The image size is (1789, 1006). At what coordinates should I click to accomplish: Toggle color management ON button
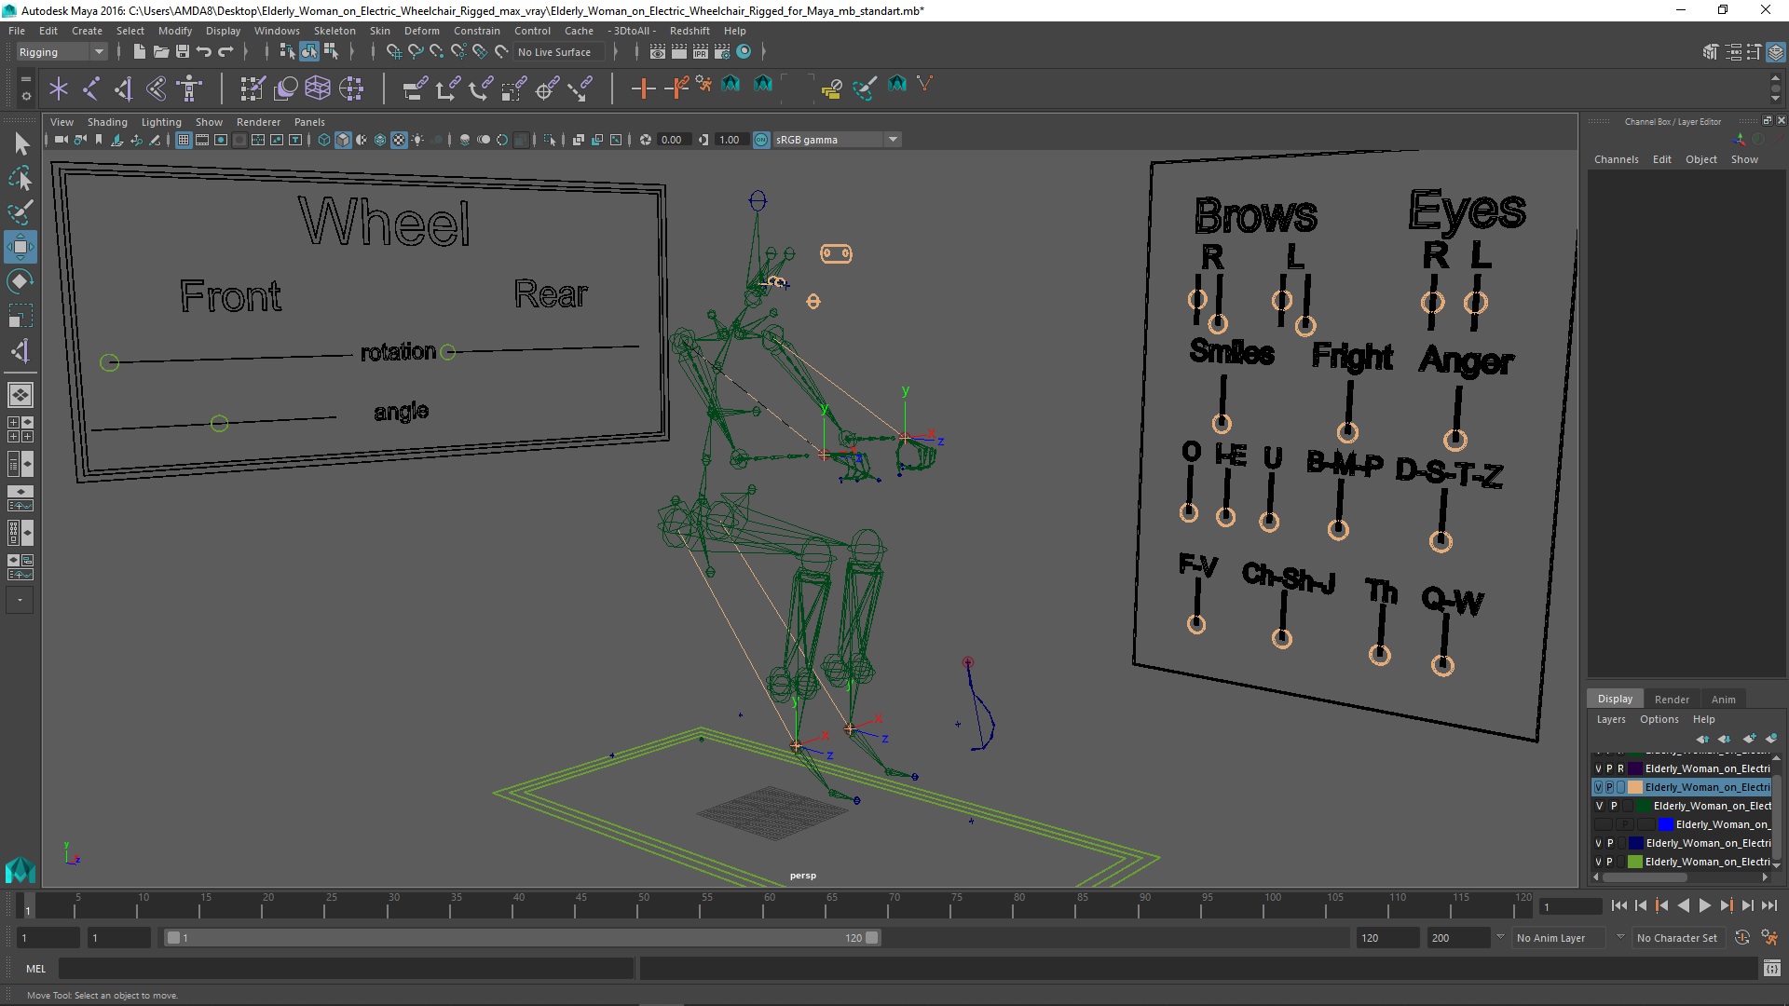pos(761,140)
